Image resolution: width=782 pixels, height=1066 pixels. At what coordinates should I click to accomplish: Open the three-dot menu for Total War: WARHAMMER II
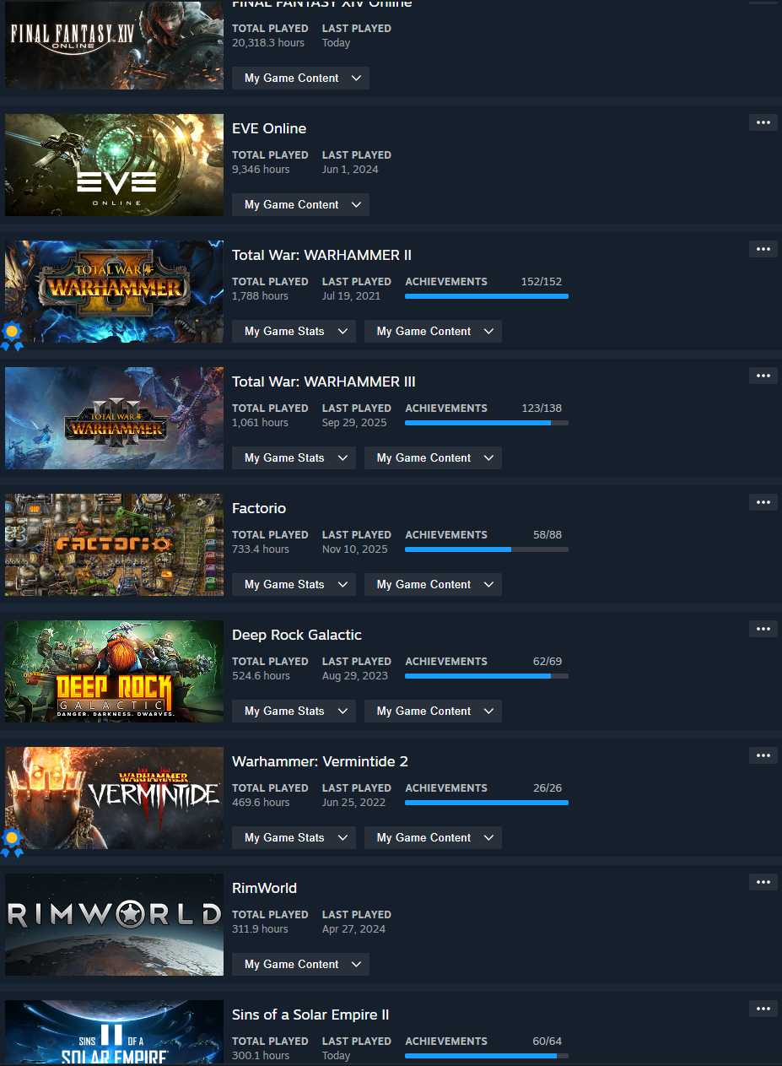(x=763, y=249)
